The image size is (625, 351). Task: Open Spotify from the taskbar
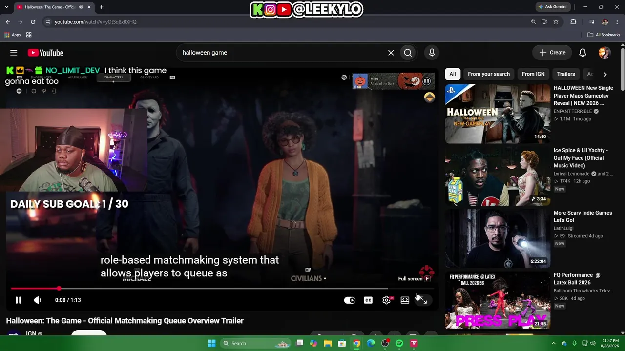coord(399,343)
